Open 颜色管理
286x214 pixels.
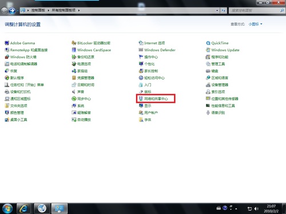14,112
